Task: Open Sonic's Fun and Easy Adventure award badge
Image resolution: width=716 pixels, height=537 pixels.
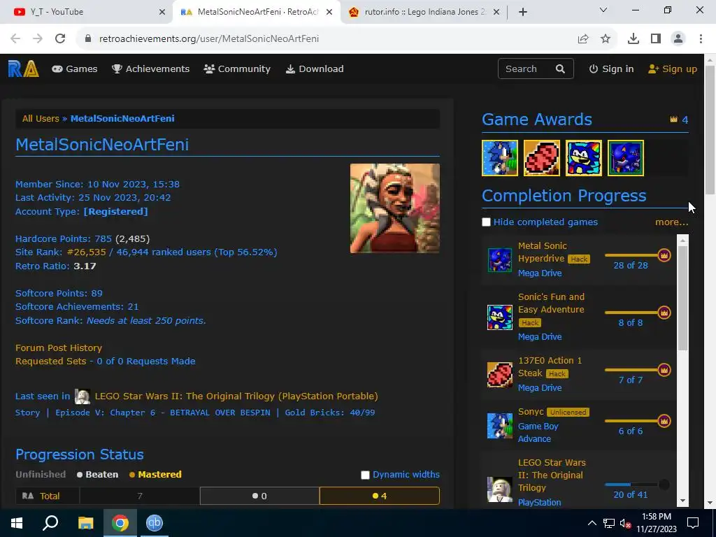Action: coord(584,158)
